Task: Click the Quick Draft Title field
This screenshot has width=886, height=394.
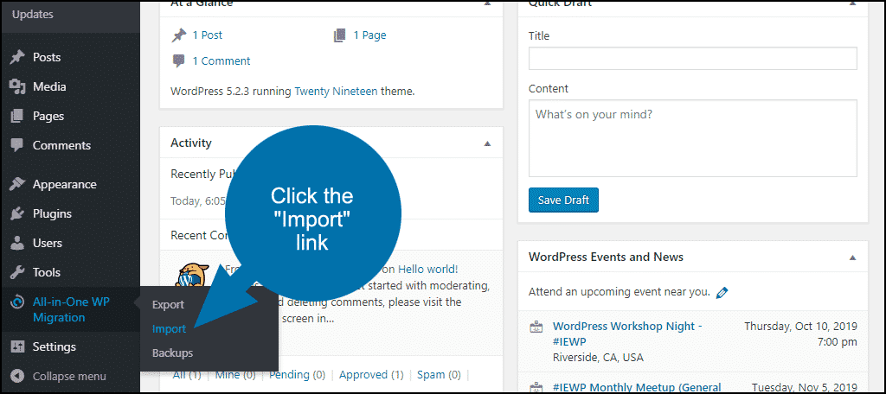Action: (x=693, y=58)
